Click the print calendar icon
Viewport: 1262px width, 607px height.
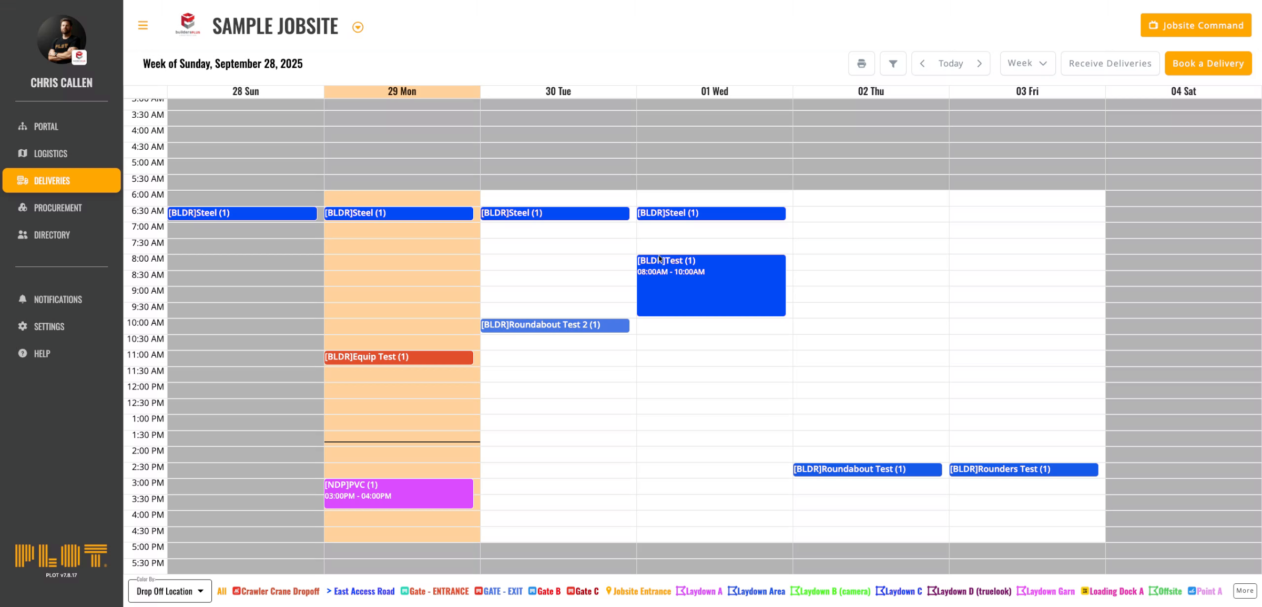point(861,64)
